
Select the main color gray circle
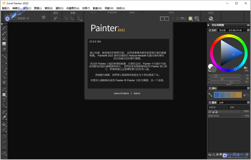click(x=213, y=69)
